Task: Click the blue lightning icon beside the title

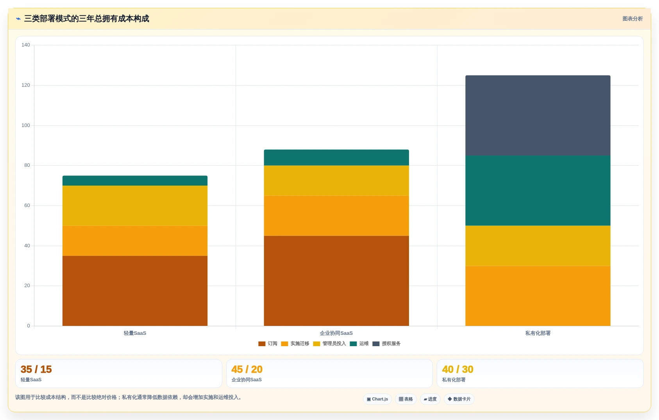Action: (18, 19)
